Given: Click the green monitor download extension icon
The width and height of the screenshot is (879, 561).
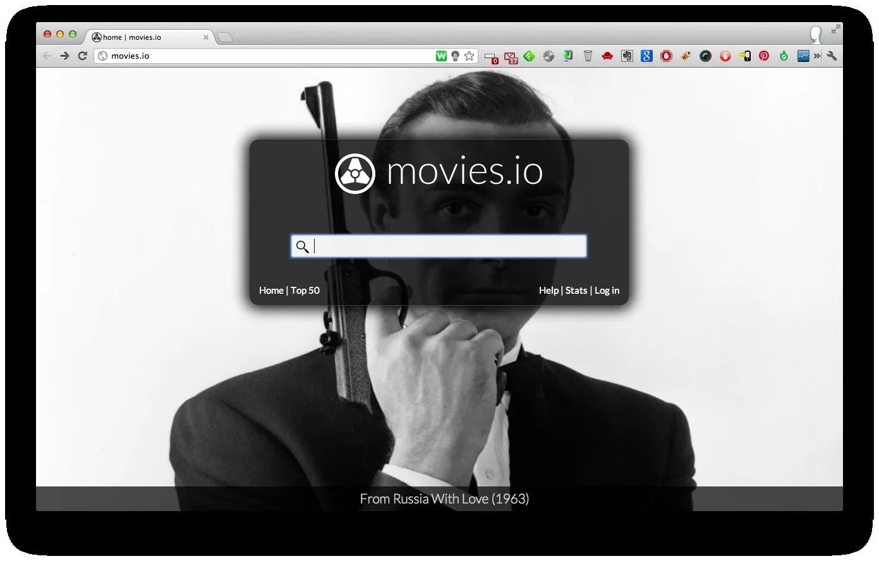Looking at the screenshot, I should click(x=568, y=56).
